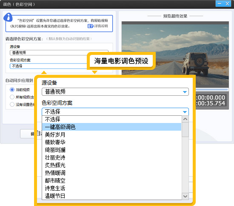The width and height of the screenshot is (234, 206).
Task: Collapse the 色彩空间方案 dropdown arrow
Action: tap(185, 112)
